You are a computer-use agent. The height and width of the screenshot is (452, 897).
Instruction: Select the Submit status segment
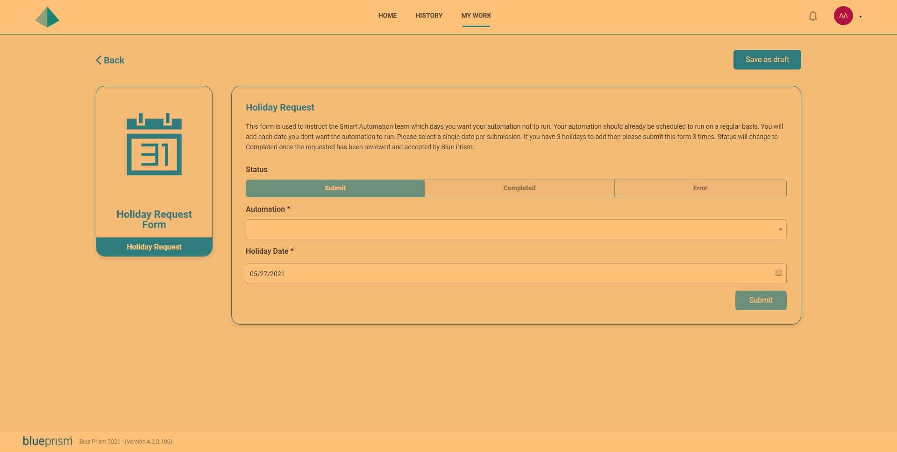point(335,188)
